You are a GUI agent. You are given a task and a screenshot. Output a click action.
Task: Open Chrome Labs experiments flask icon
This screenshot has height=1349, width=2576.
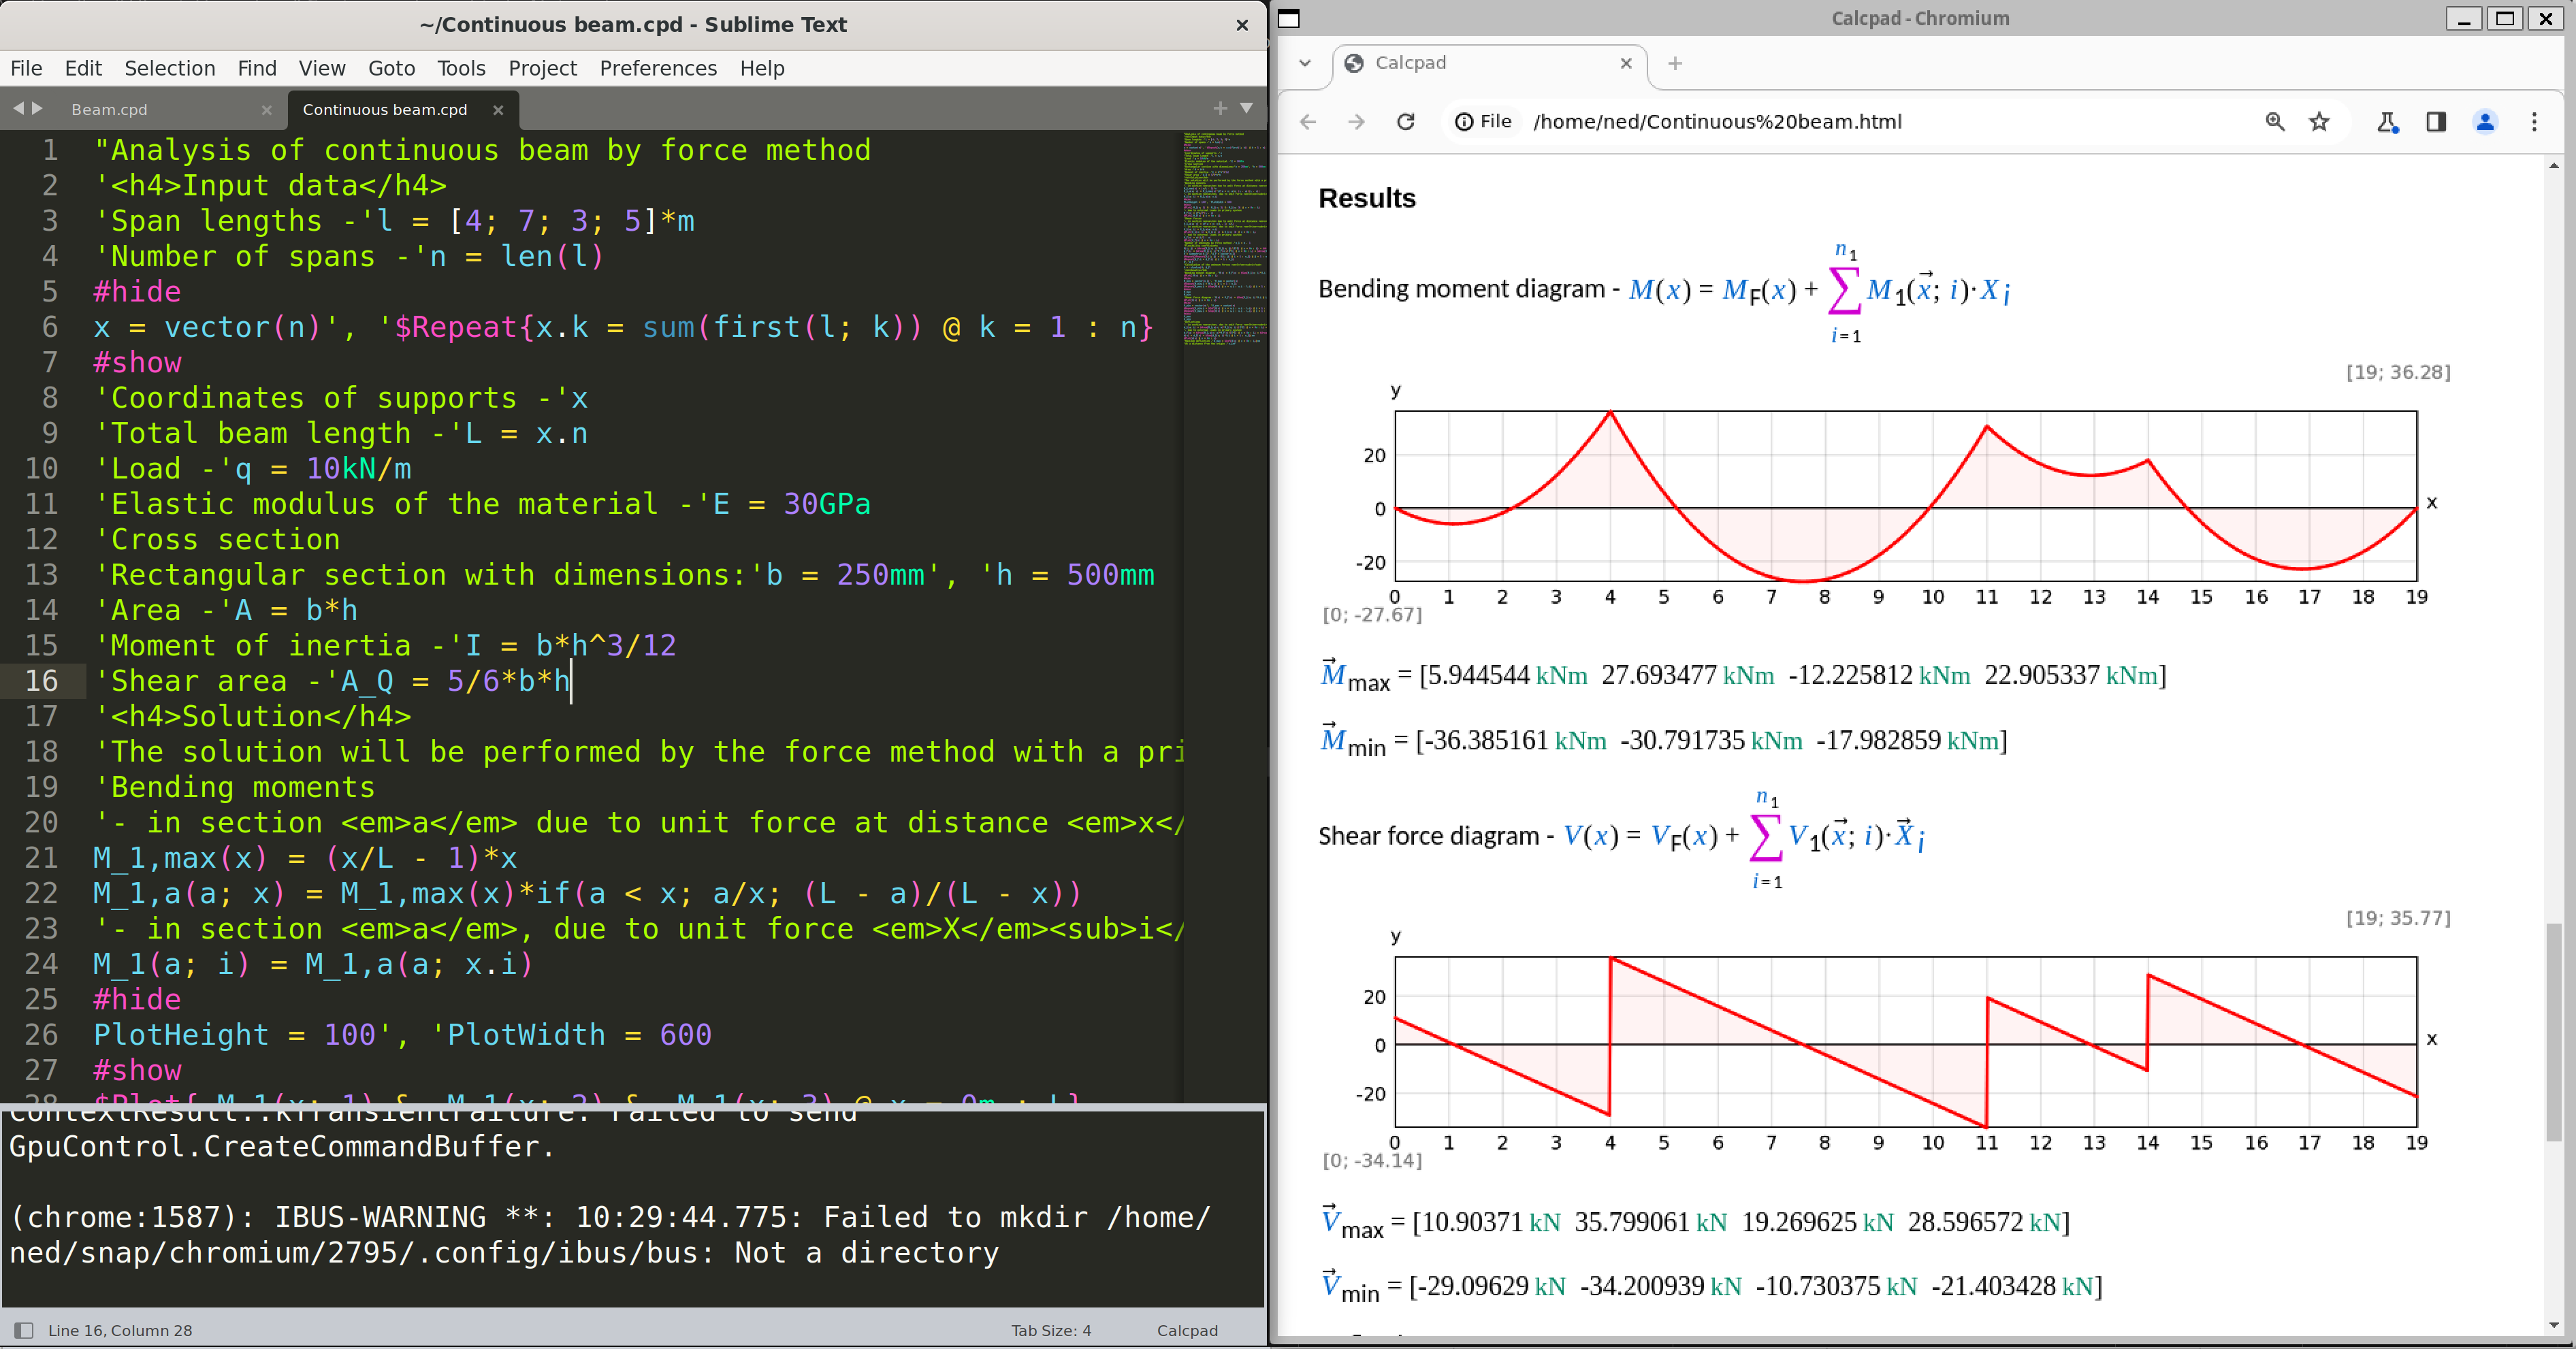(x=2387, y=121)
